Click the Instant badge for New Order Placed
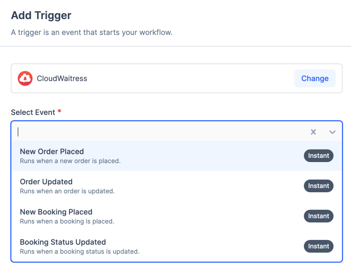The width and height of the screenshot is (351, 268). (x=318, y=156)
